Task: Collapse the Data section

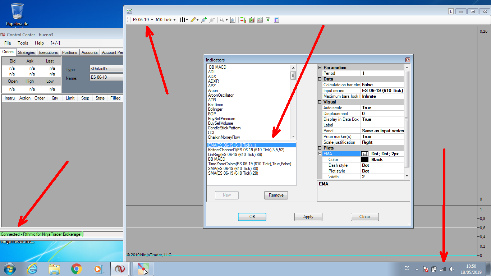Action: click(320, 79)
